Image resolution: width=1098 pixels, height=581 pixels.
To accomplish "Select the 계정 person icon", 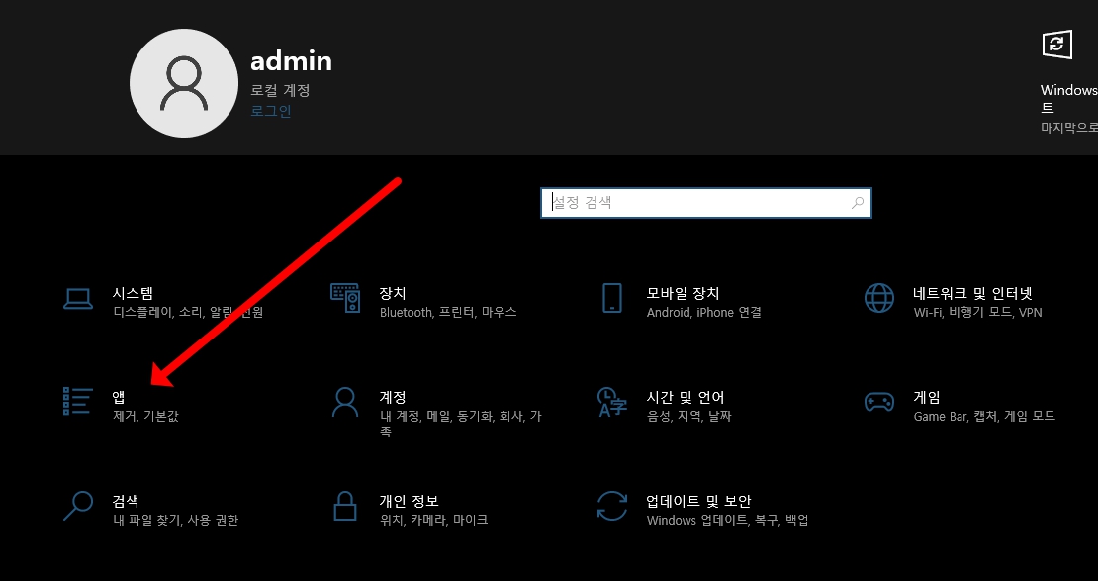I will [344, 403].
